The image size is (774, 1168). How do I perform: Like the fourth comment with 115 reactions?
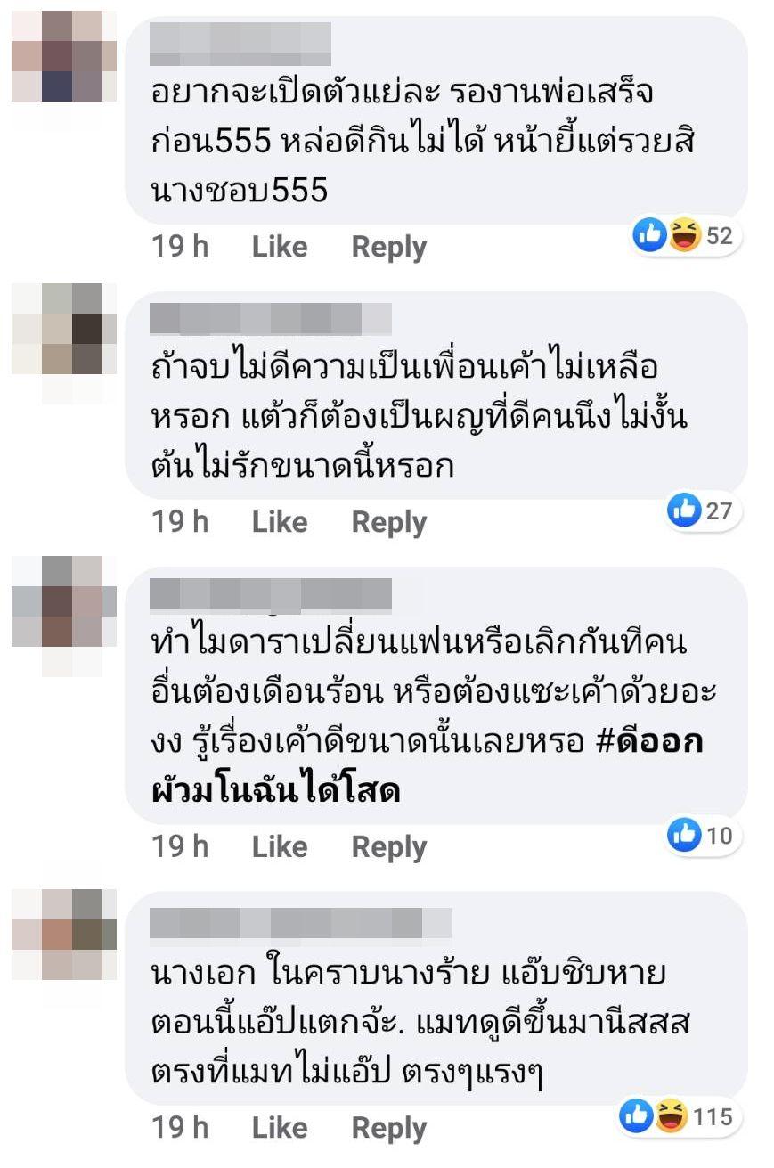pyautogui.click(x=280, y=1128)
